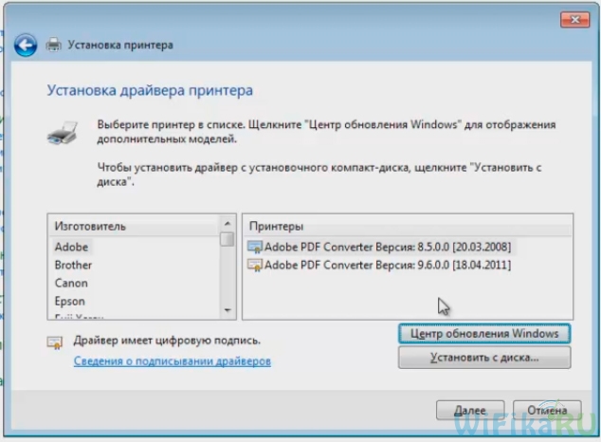Select Adobe PDF Converter version 8.5.0.0

coord(387,248)
